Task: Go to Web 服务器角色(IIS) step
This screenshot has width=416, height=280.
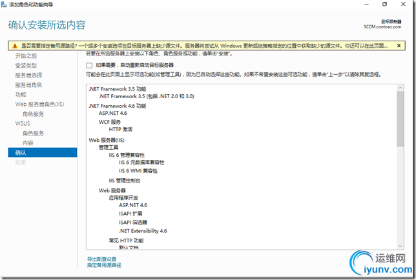Action: 39,104
